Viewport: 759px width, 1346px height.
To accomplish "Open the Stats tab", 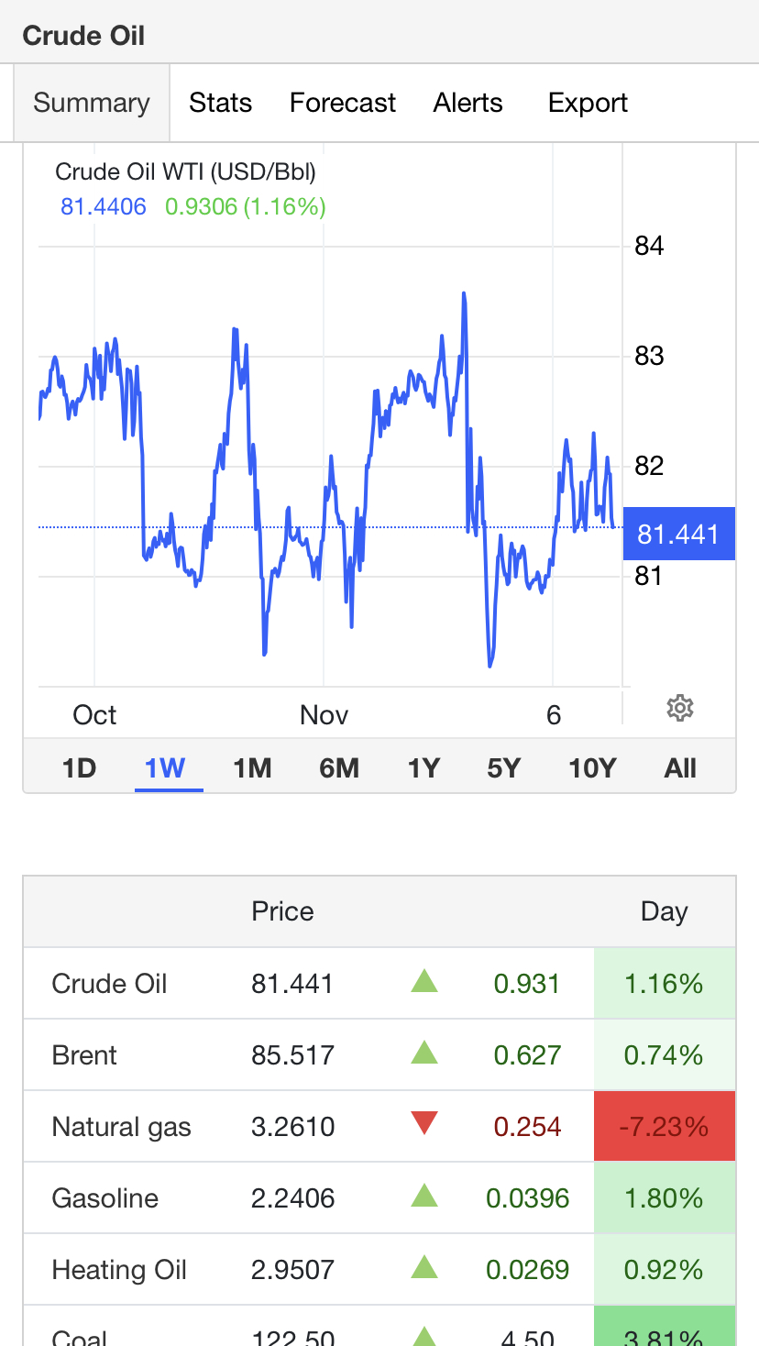I will 220,103.
